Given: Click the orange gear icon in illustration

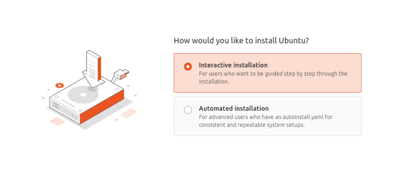Looking at the screenshot, I should (x=60, y=85).
